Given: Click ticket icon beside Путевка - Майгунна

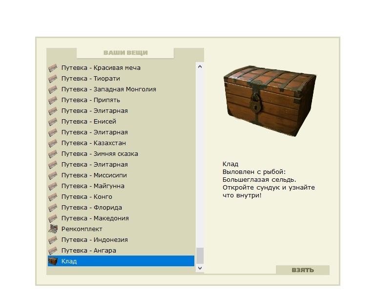Looking at the screenshot, I should coord(53,186).
